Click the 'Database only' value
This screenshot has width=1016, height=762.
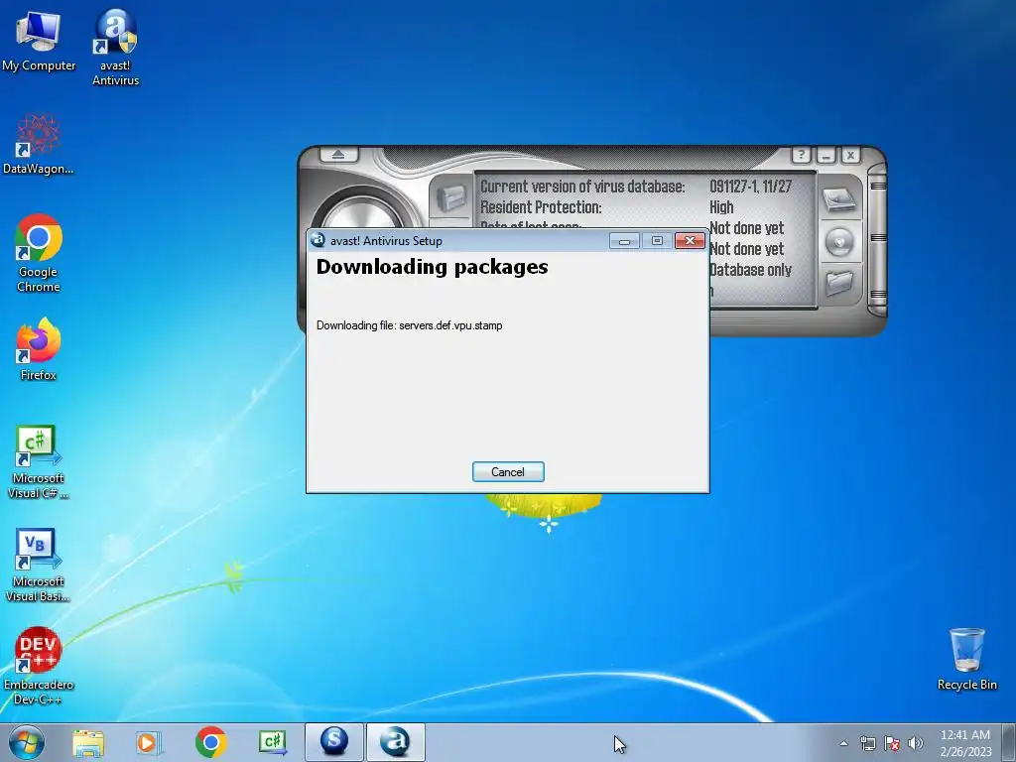(x=750, y=270)
